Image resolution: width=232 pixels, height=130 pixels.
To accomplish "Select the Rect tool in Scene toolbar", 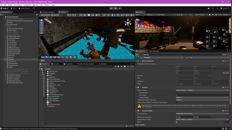I will 42,31.
